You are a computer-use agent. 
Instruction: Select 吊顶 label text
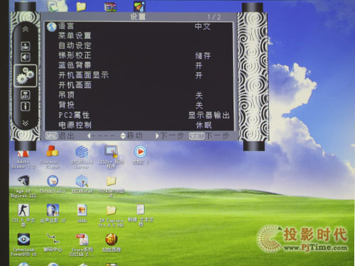pyautogui.click(x=66, y=95)
